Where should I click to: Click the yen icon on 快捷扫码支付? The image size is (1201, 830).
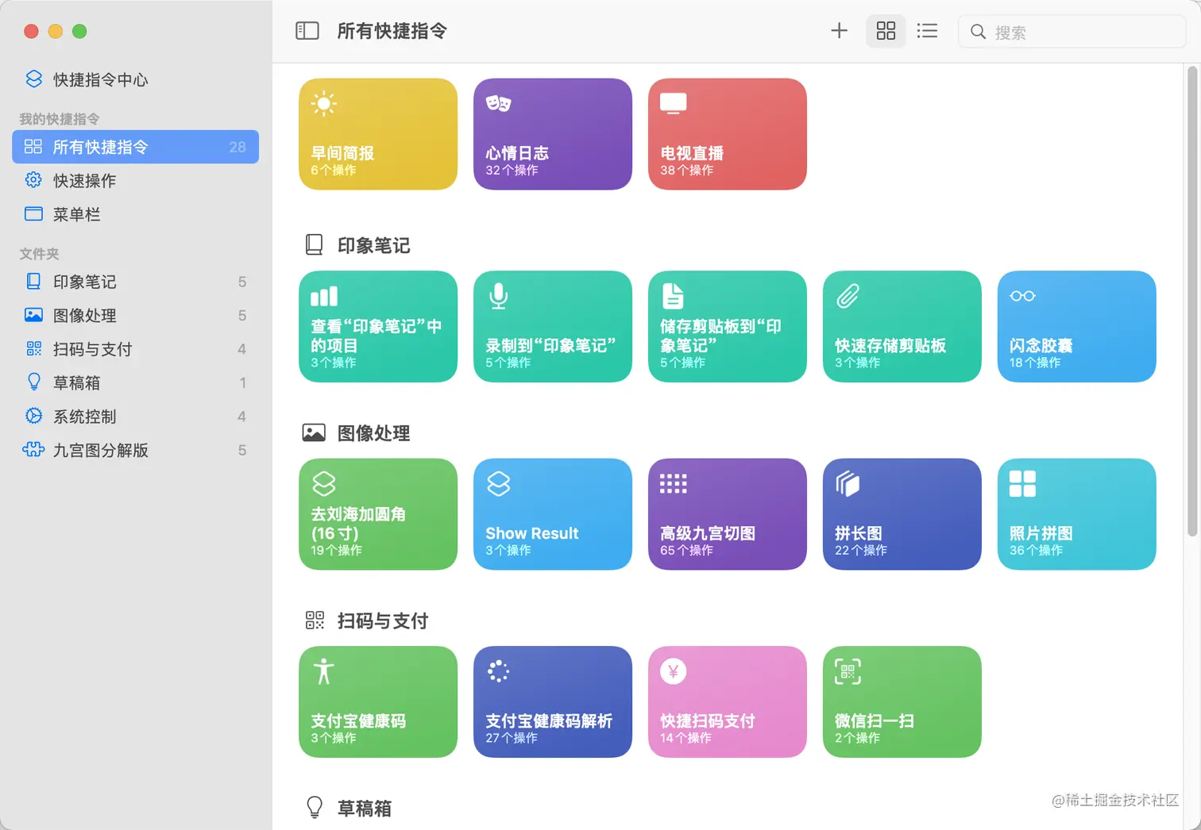tap(673, 671)
